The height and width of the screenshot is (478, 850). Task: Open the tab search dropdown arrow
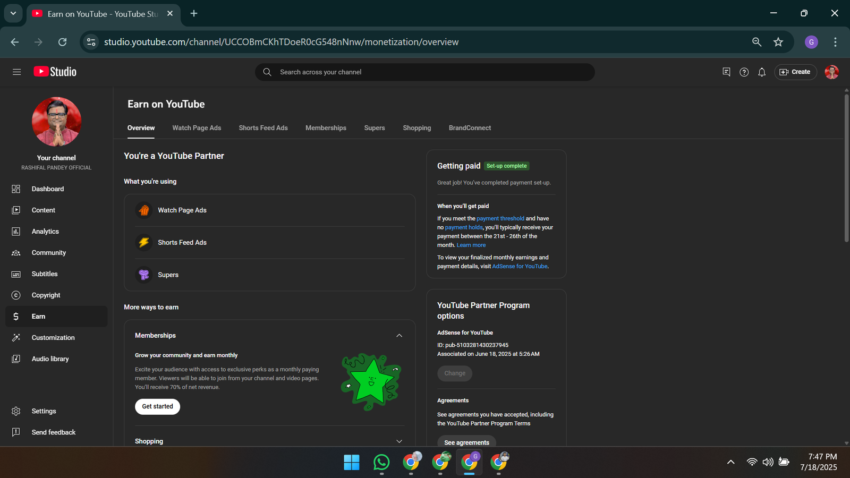13,13
